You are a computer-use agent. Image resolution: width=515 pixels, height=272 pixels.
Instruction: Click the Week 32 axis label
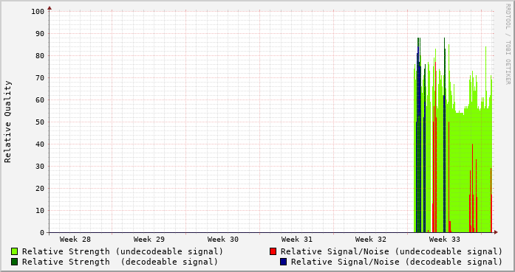(x=371, y=240)
